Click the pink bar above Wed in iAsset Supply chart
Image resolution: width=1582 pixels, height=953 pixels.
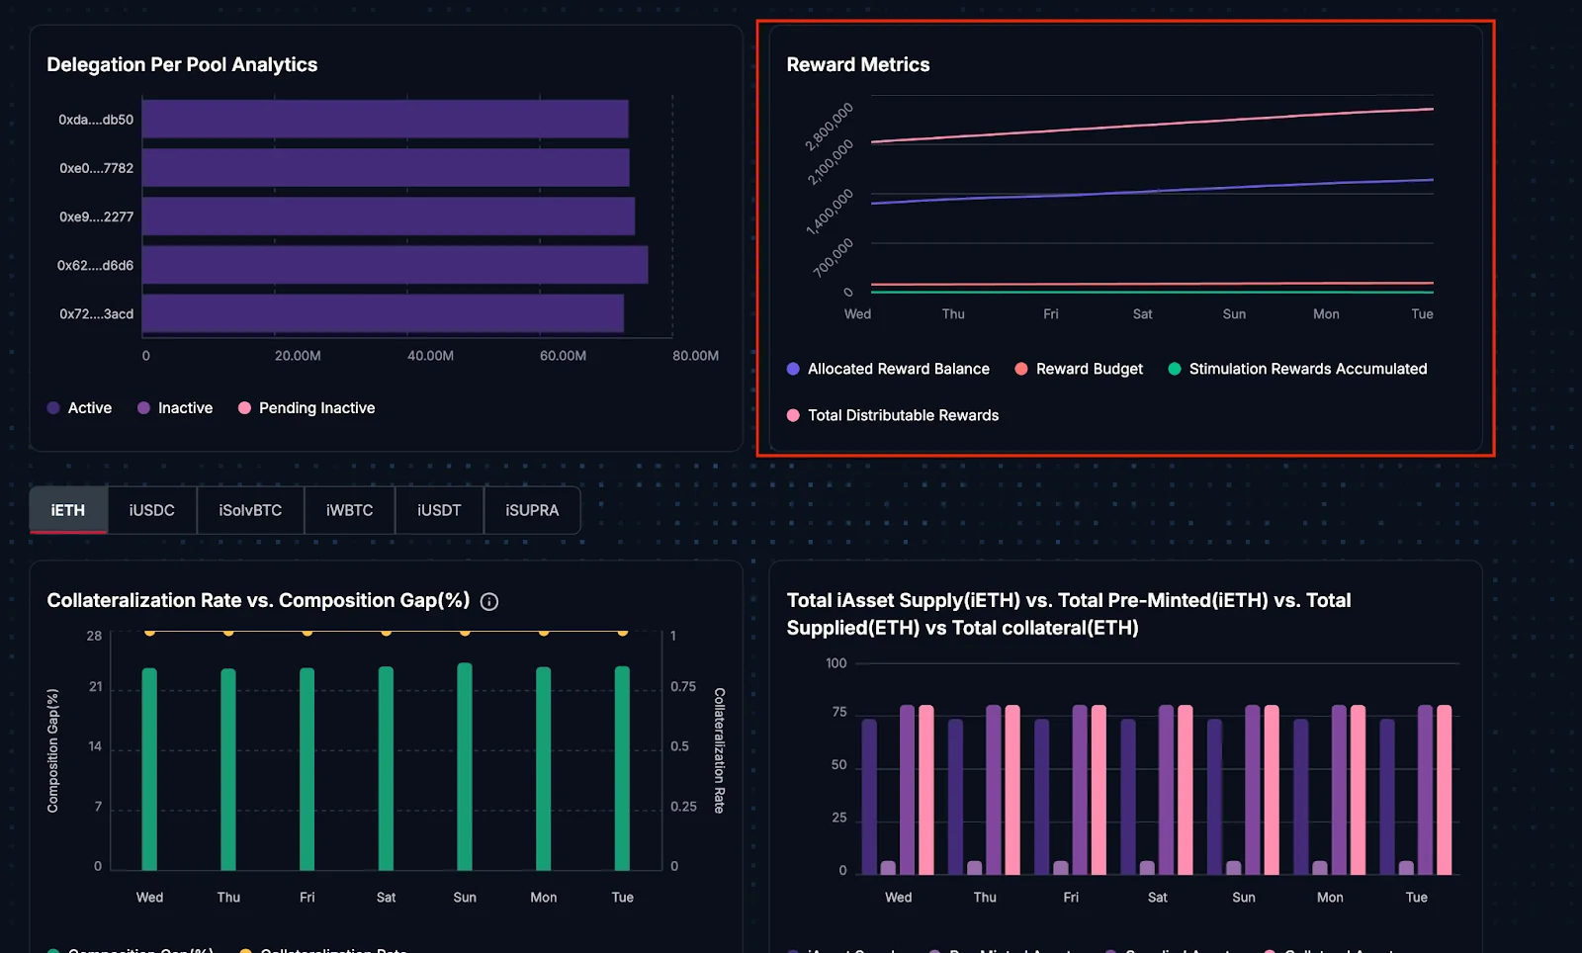(926, 790)
